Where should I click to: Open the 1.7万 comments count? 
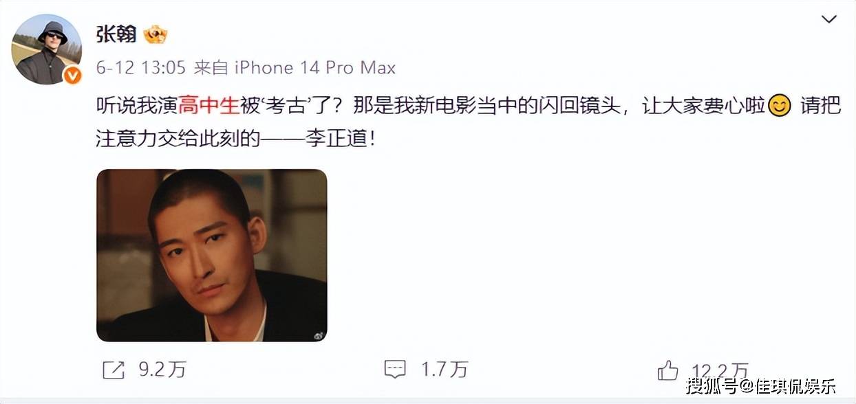444,370
